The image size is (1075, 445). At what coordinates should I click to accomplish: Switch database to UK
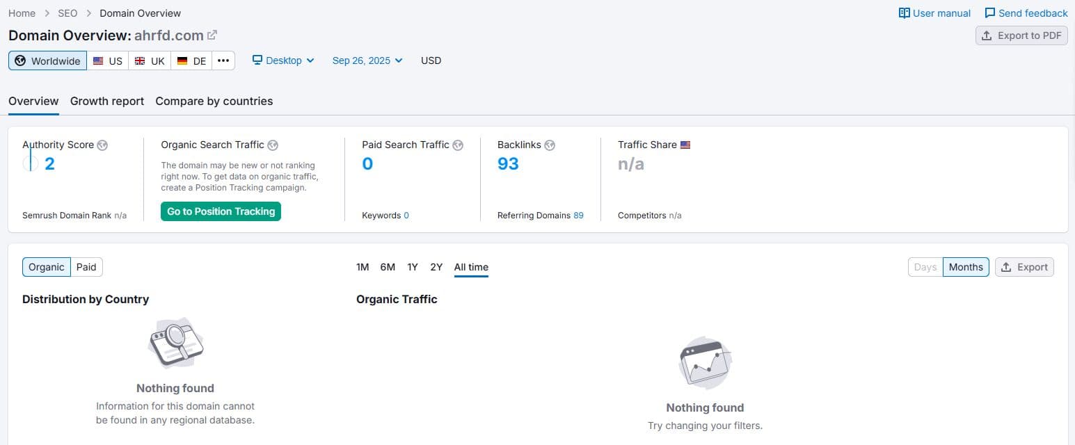[150, 60]
